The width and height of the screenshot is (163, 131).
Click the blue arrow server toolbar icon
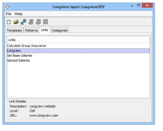point(23,22)
